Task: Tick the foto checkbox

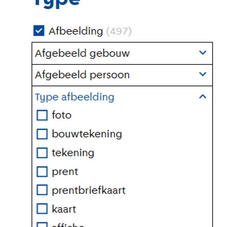Action: [42, 115]
